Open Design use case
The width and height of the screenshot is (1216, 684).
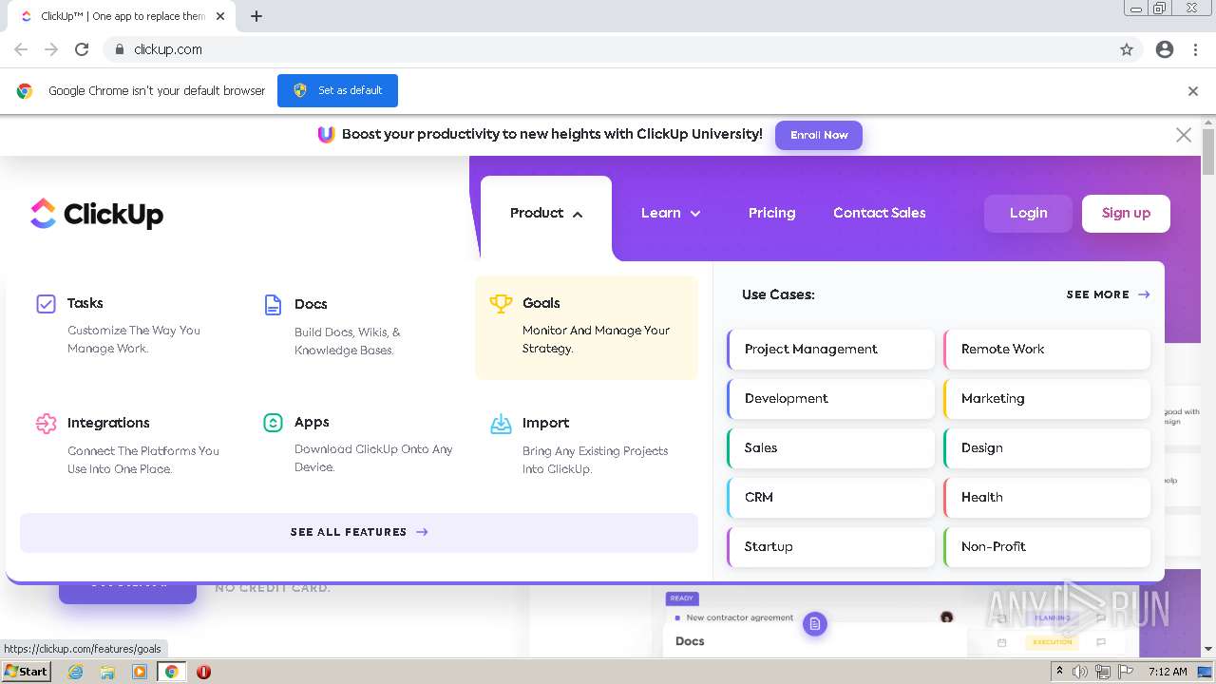[x=1047, y=447]
